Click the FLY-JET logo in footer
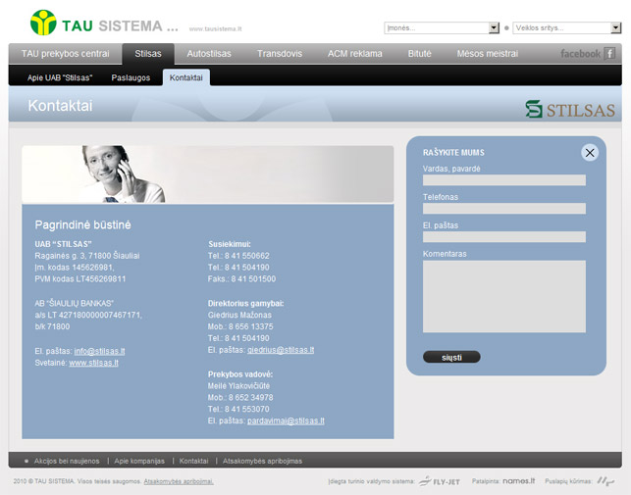 coord(439,481)
